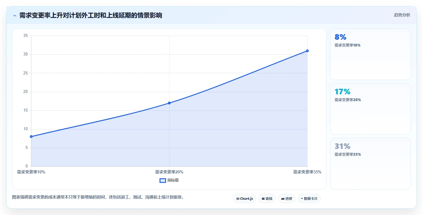Click the y-axis value 35

(26, 36)
